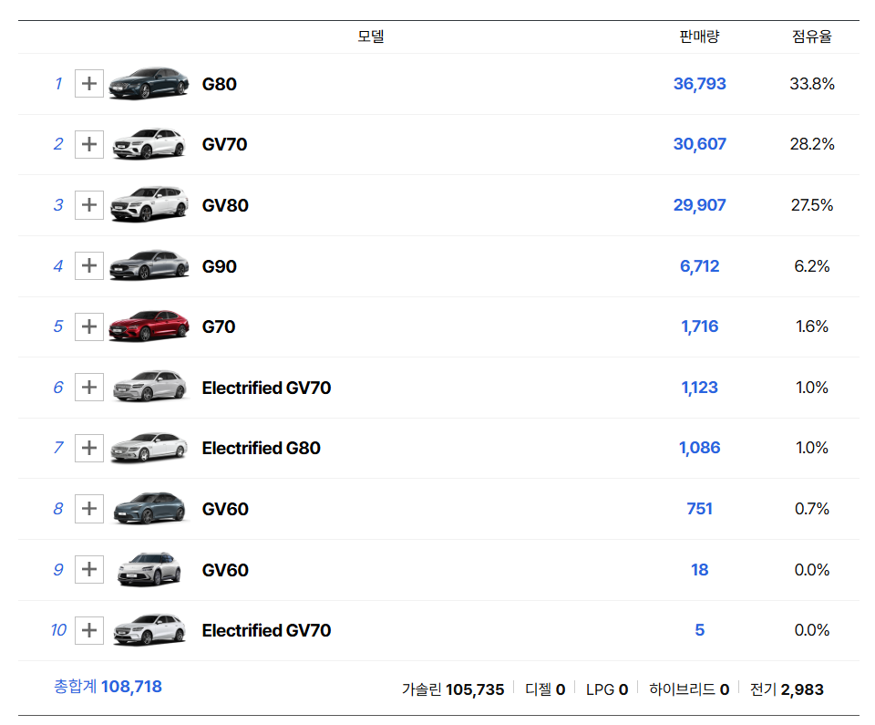Screen dimensions: 875x725
Task: Click the Electrified G80 car image
Action: [149, 448]
